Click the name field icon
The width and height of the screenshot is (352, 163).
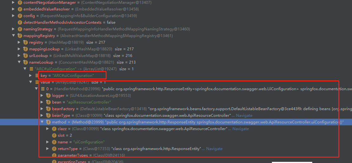click(x=54, y=142)
